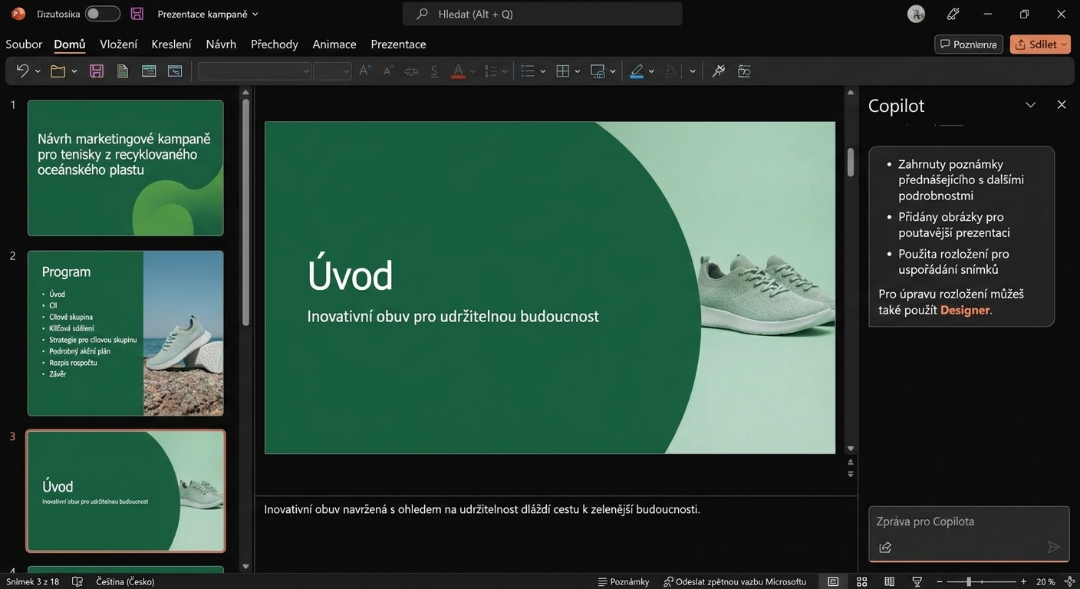The image size is (1080, 589).
Task: Switch to reading view
Action: (x=889, y=582)
